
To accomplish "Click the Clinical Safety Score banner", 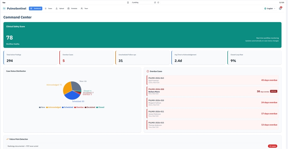I will (142, 35).
